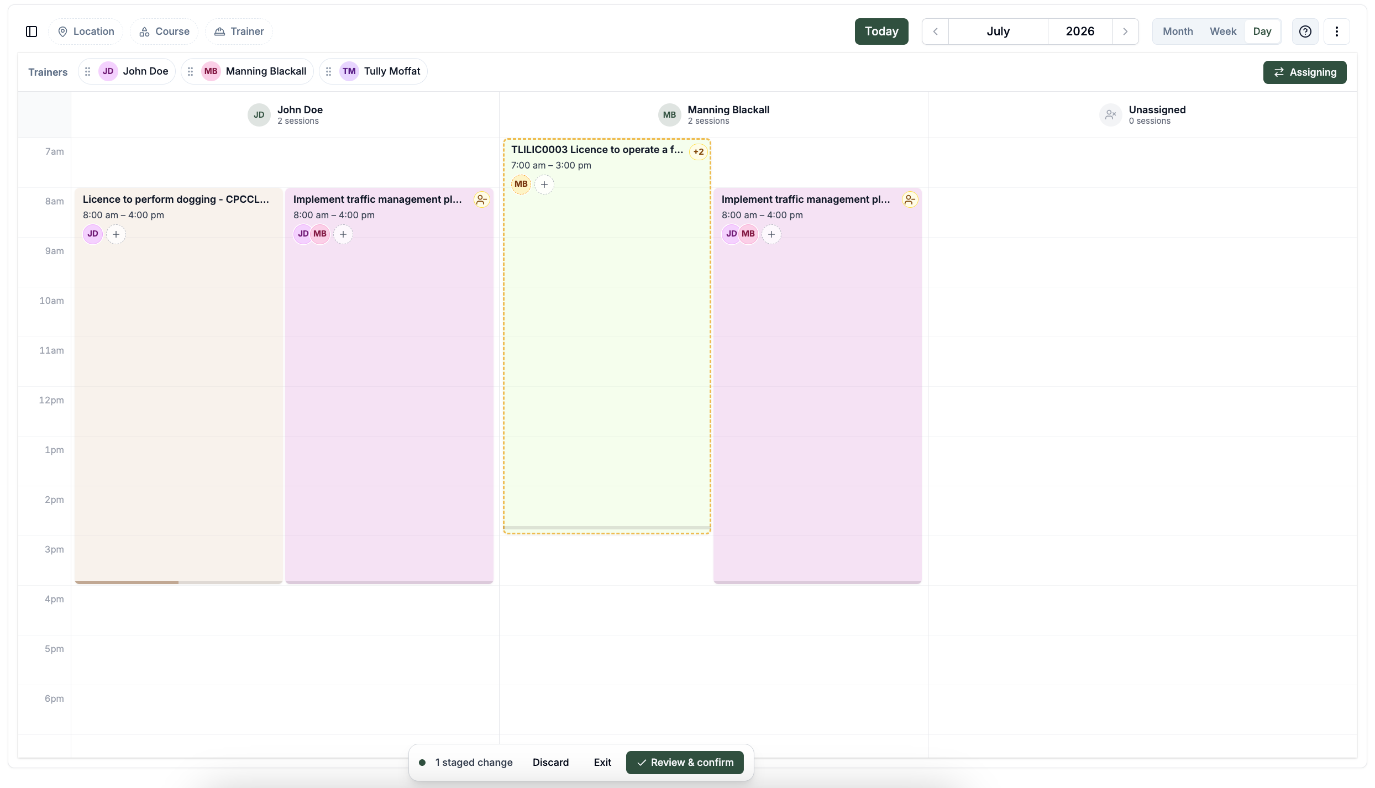The width and height of the screenshot is (1375, 788).
Task: Switch to Week view
Action: tap(1223, 31)
